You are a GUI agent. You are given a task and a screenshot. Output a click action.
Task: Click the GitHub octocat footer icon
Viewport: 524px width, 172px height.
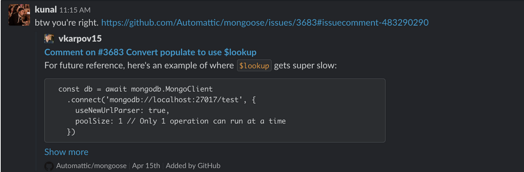49,166
